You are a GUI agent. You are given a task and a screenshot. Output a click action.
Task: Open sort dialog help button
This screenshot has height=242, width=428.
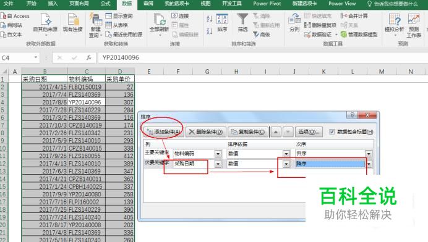[352, 115]
